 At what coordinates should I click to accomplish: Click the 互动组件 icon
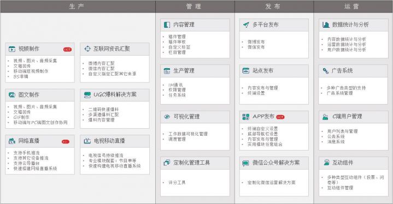(x=326, y=163)
